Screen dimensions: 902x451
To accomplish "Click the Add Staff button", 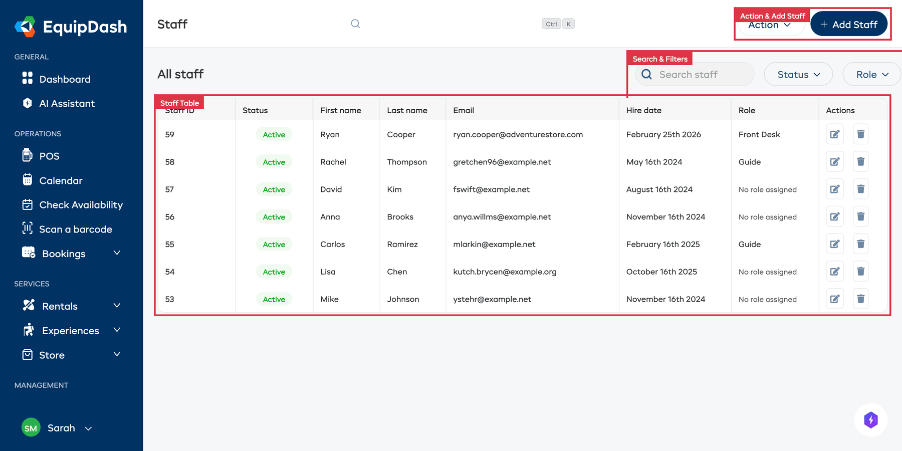I will tap(848, 24).
